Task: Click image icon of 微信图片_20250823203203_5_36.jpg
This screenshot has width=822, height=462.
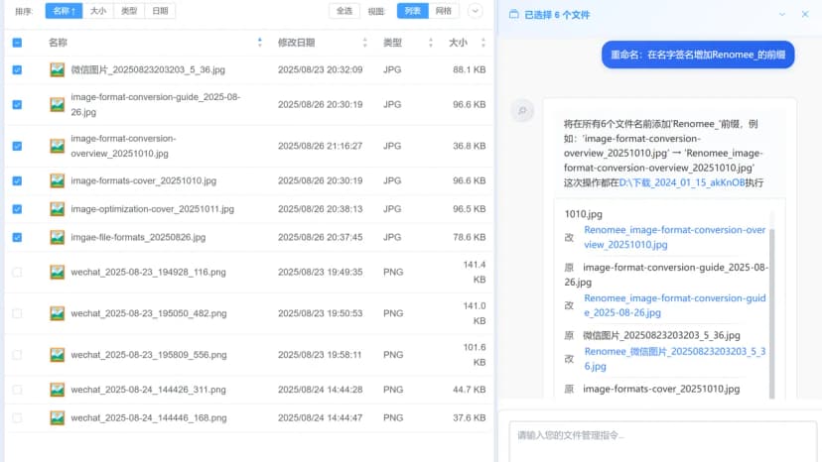Action: [58, 69]
